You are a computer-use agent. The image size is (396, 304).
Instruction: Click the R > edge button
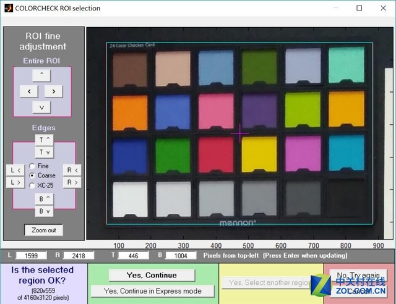72,182
